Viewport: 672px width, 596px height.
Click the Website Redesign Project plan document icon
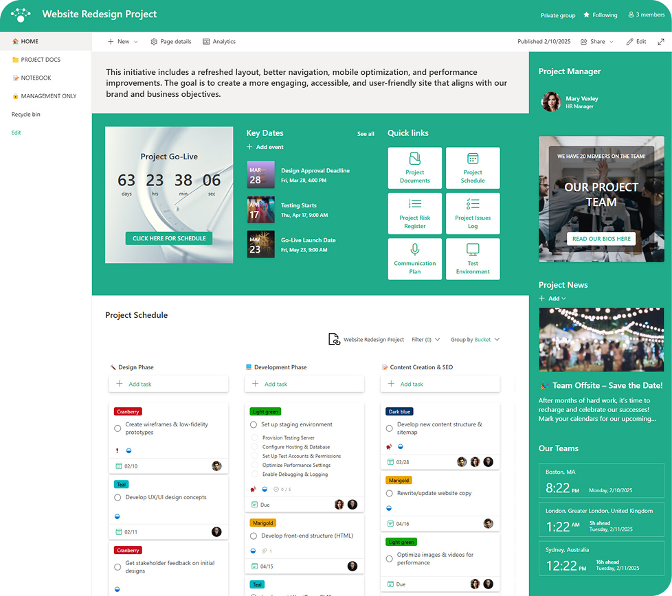tap(334, 339)
